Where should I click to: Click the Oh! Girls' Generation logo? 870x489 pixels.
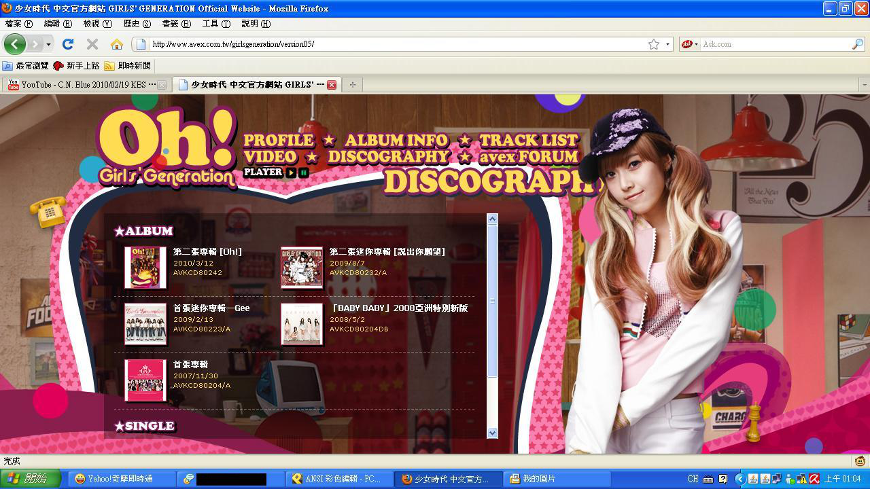coord(167,146)
